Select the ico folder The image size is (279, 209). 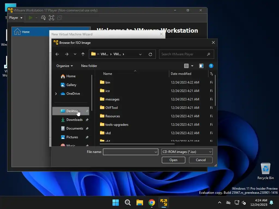point(107,91)
